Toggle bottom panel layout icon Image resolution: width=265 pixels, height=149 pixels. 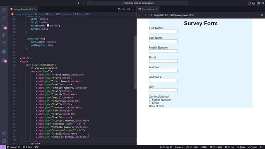(254, 3)
